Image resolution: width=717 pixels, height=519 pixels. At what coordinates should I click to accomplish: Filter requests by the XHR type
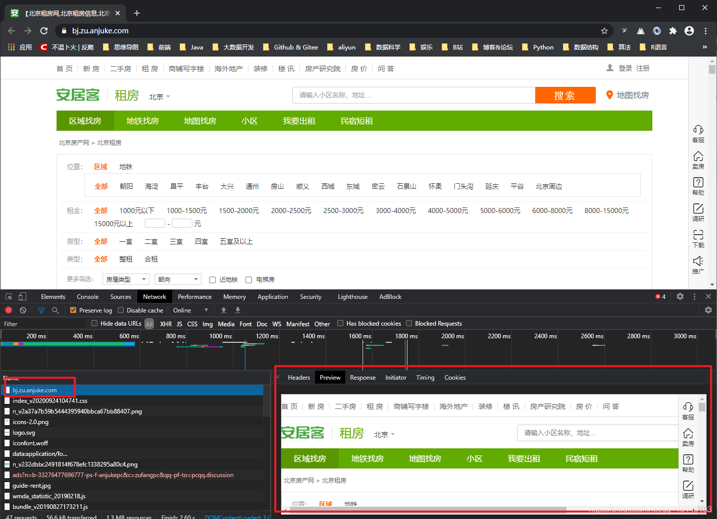point(166,324)
